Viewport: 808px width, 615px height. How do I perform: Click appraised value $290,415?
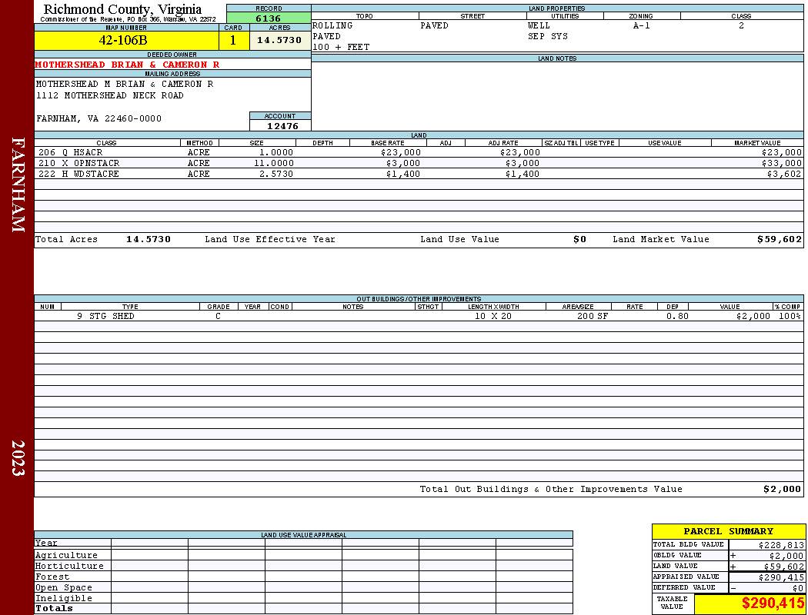781,578
